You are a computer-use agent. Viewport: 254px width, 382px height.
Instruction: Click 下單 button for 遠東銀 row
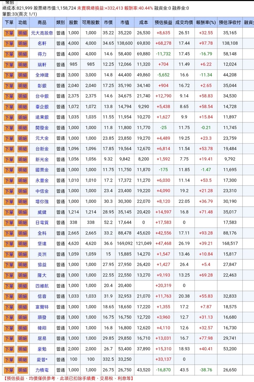point(9,117)
